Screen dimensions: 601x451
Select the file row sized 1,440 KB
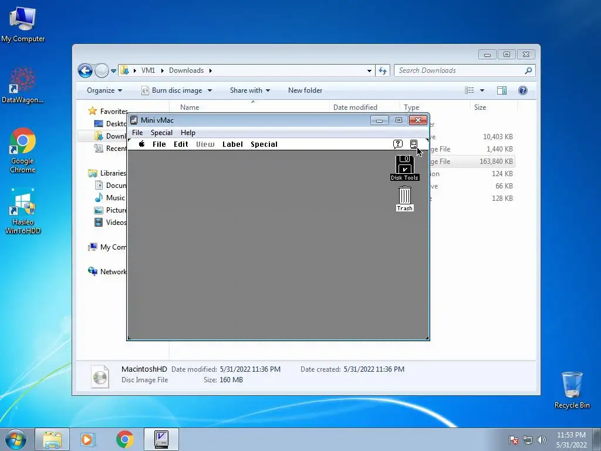point(472,149)
